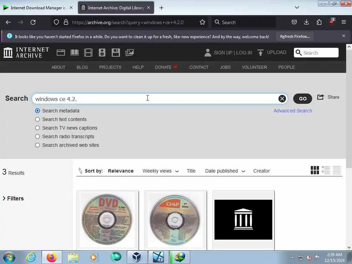The height and width of the screenshot is (264, 352).
Task: Select Search archived web sites option
Action: [x=37, y=145]
